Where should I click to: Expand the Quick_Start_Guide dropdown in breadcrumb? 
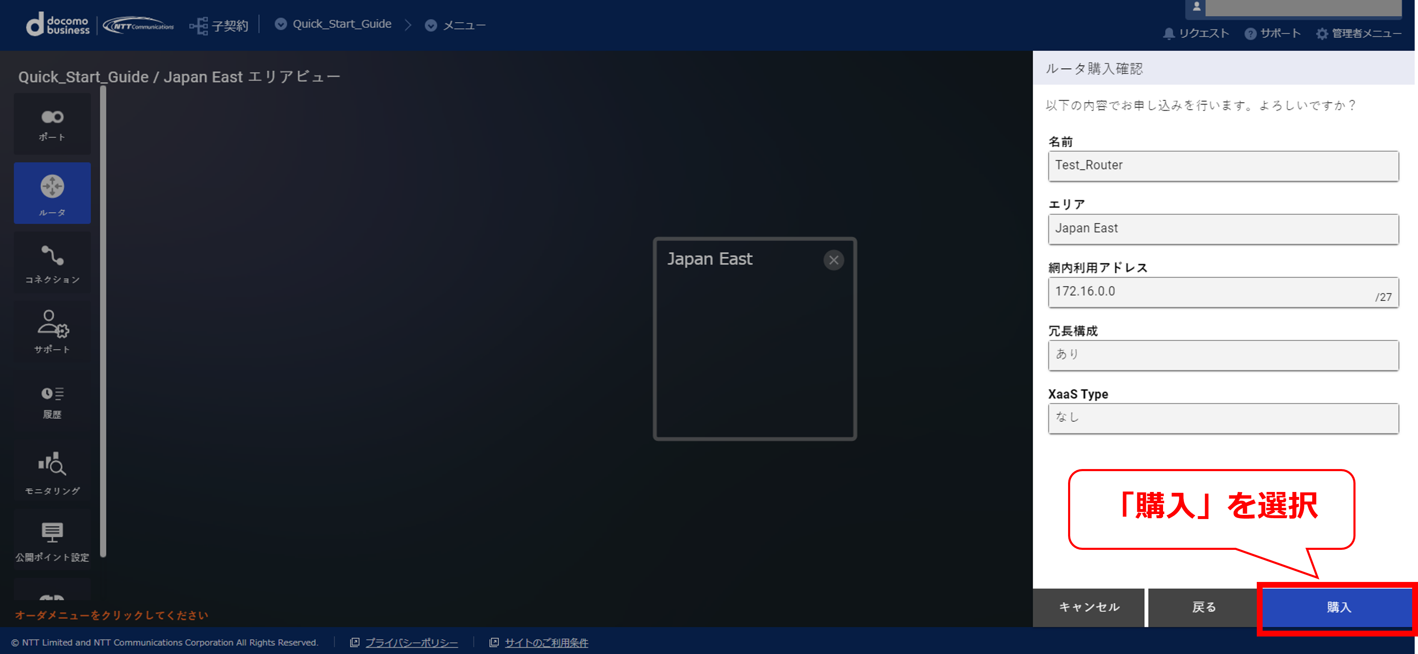point(281,24)
